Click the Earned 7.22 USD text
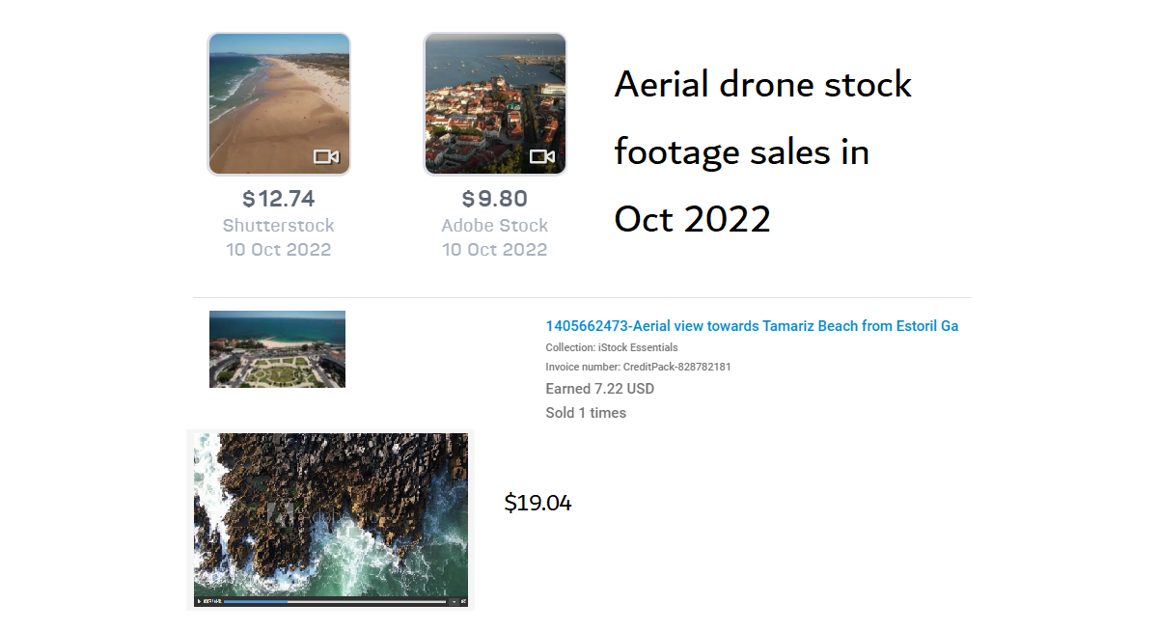 [598, 389]
